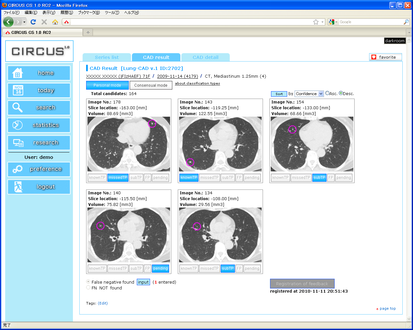Image resolution: width=413 pixels, height=330 pixels.
Task: Select the Asc. sort order radio
Action: coord(327,93)
